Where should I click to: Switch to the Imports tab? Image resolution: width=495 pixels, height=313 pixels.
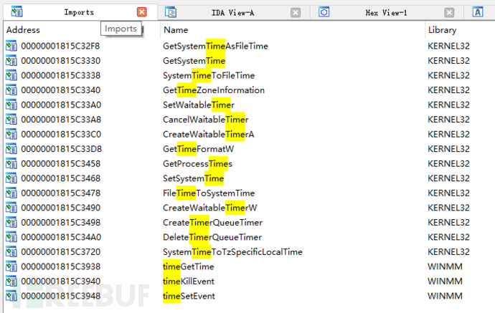(x=79, y=12)
